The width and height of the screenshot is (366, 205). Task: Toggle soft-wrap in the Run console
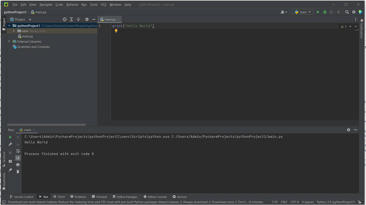[18, 151]
